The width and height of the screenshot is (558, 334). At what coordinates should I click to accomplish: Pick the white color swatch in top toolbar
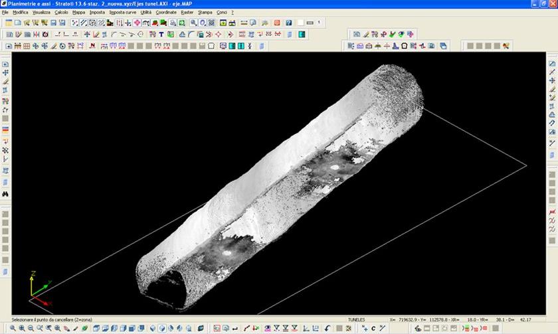point(300,23)
